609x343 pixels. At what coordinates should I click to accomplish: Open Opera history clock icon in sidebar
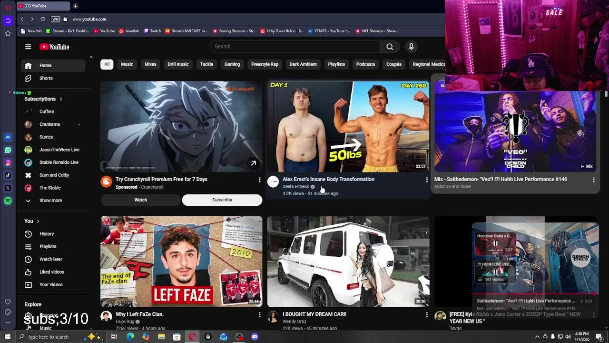tap(8, 312)
